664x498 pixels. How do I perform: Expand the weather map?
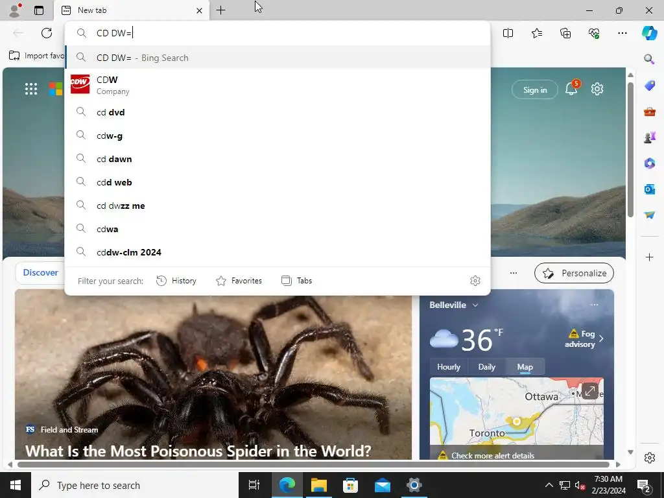pyautogui.click(x=589, y=391)
